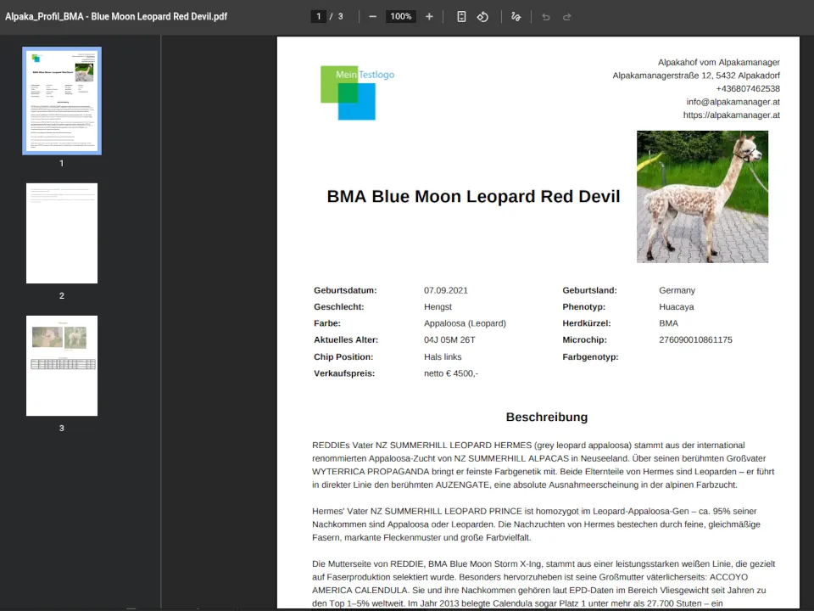Activate the draw annotation tool
The width and height of the screenshot is (814, 611).
[x=516, y=17]
